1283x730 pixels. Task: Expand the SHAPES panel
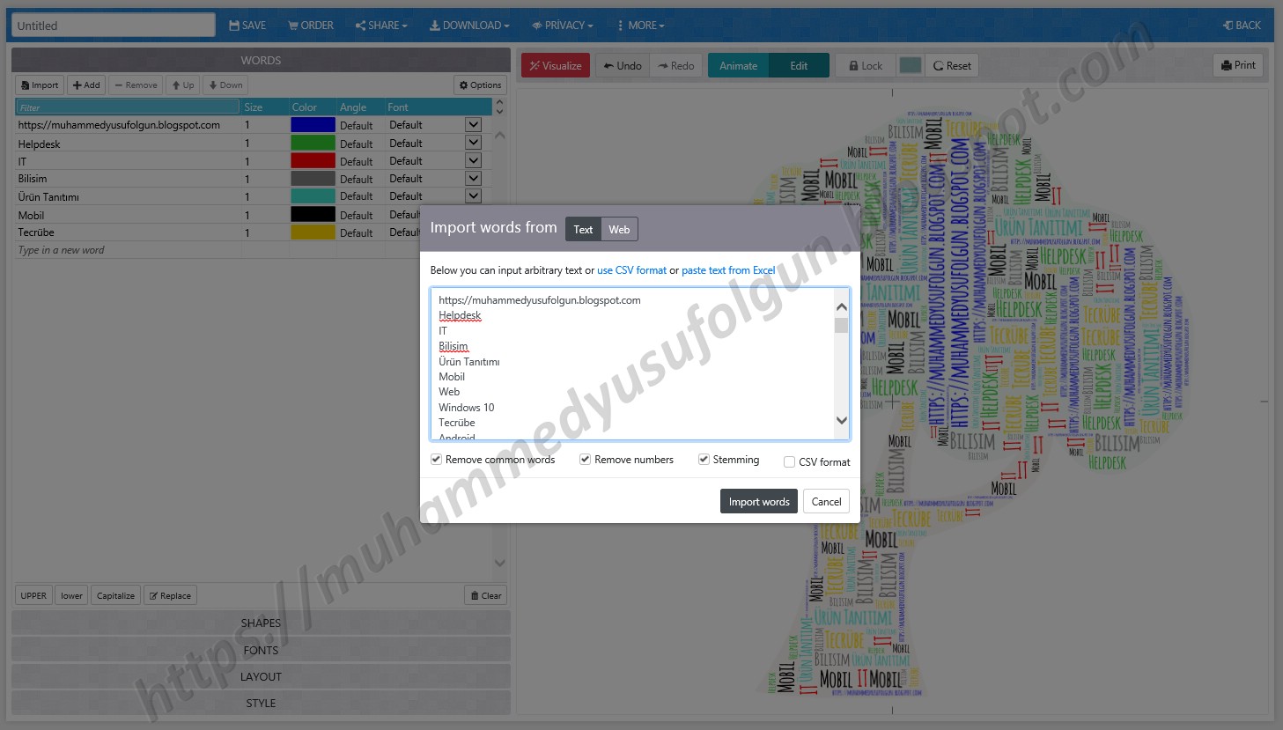(261, 623)
